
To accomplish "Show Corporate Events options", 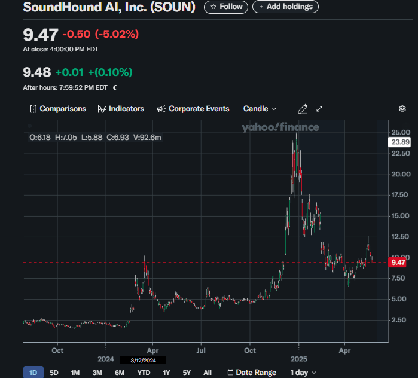I will pos(193,109).
